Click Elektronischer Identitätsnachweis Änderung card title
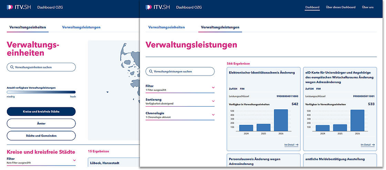Screen dimensions: 386x170 262,73
